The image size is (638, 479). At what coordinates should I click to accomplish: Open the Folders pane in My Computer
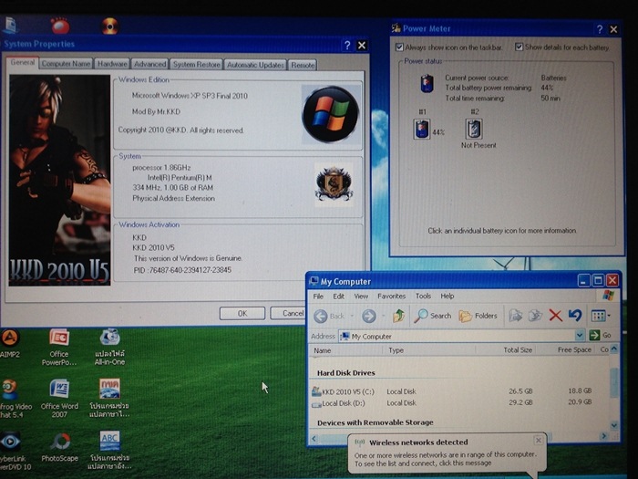[478, 316]
